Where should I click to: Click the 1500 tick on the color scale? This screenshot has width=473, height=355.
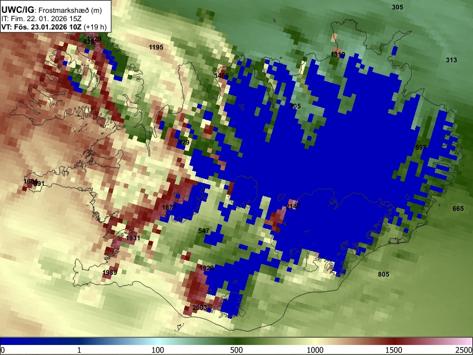click(x=394, y=350)
